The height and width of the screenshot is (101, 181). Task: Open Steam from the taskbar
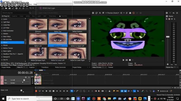point(125,98)
